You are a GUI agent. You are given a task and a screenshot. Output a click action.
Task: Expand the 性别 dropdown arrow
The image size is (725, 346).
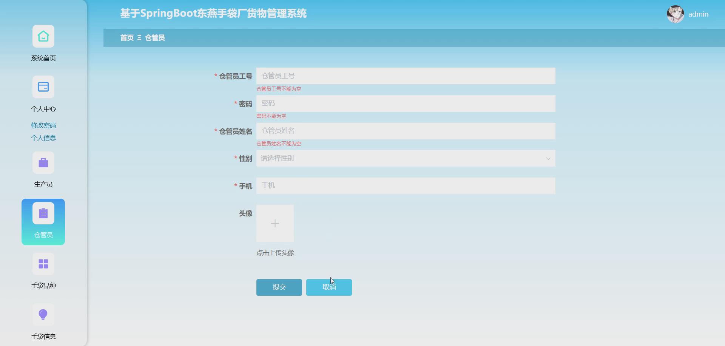coord(548,159)
